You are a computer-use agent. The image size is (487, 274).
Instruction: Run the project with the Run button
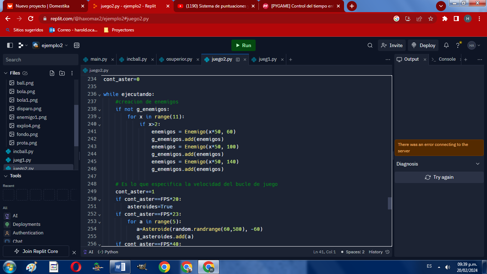point(243,45)
